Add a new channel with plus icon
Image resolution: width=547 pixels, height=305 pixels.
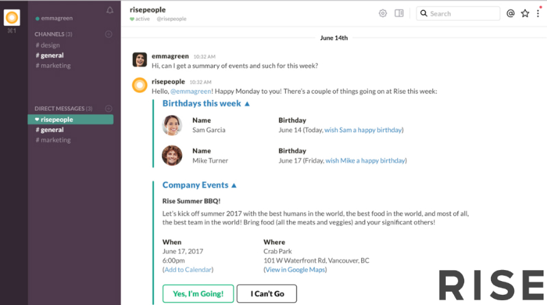coord(109,34)
